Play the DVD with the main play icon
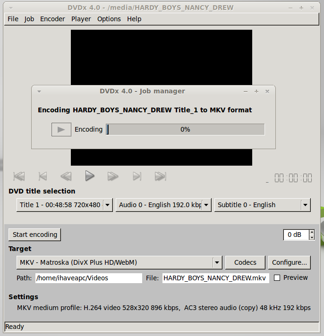The image size is (324, 336). 90,176
